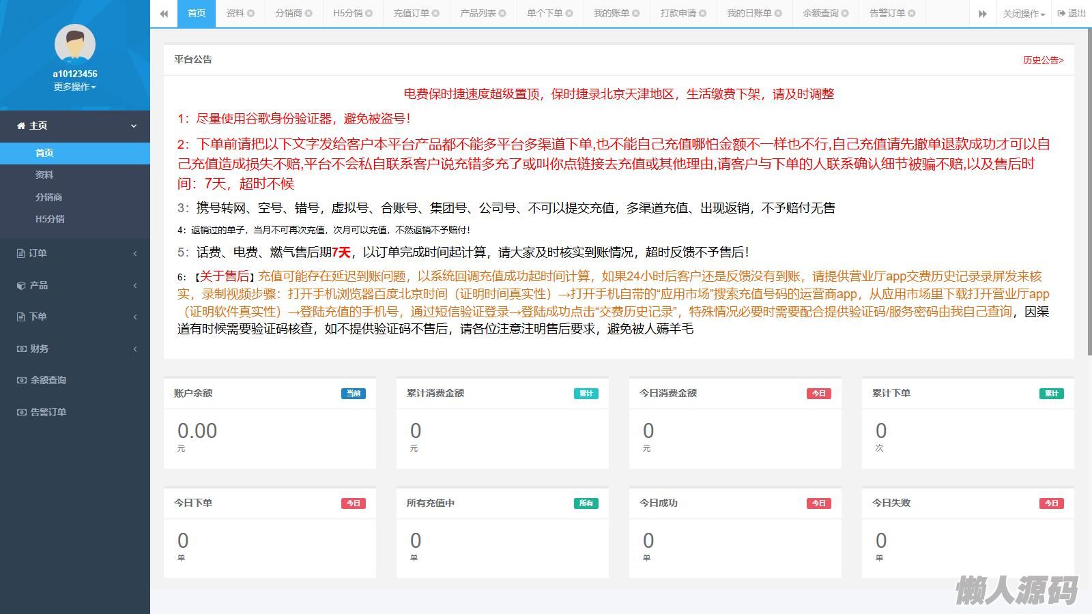Viewport: 1092px width, 614px height.
Task: Close the 告警订单 tab with x icon
Action: (x=912, y=13)
